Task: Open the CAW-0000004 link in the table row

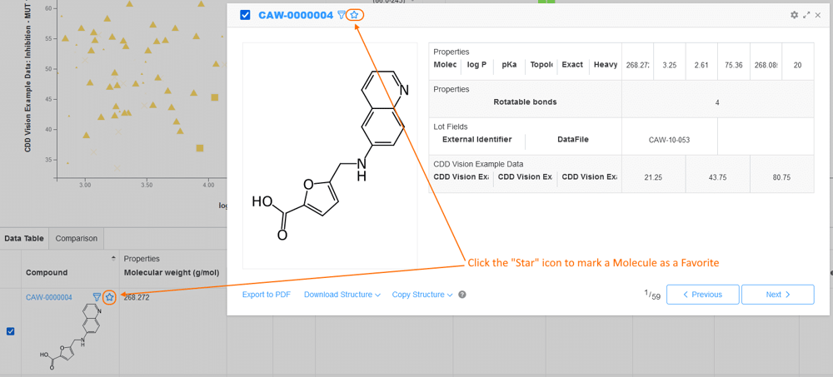Action: tap(49, 297)
